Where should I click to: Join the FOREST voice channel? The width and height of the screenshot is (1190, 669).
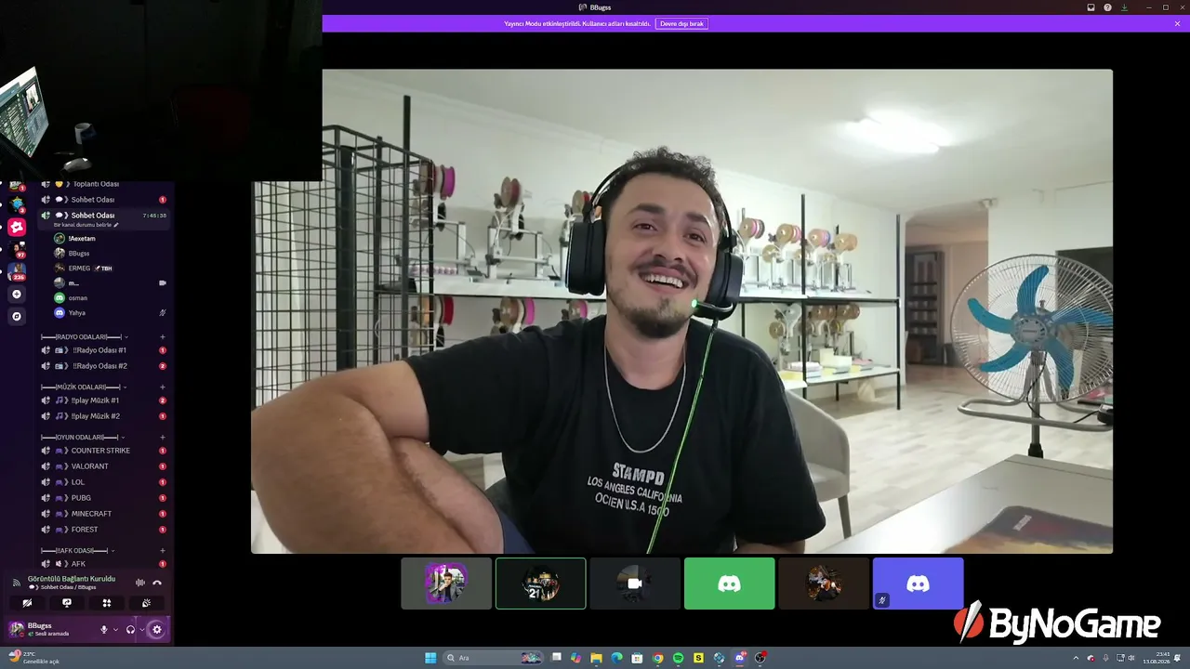coord(104,530)
